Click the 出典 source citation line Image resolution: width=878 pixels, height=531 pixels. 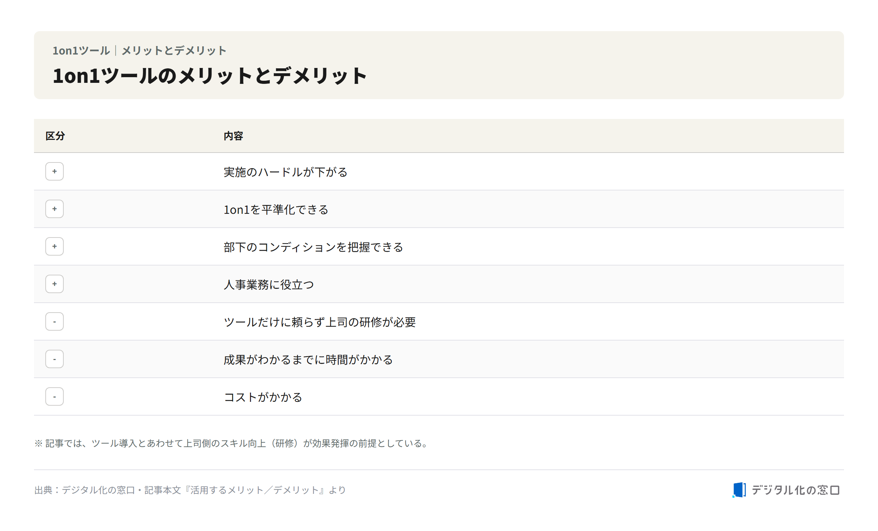(x=190, y=490)
